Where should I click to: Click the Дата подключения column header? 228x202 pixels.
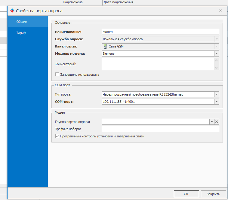tap(119, 2)
